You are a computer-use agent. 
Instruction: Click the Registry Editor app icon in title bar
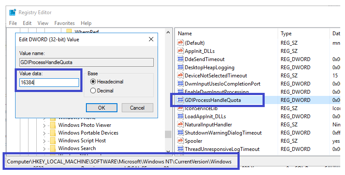pyautogui.click(x=13, y=12)
